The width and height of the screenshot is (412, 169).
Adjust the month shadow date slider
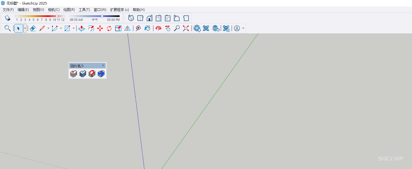57,16
